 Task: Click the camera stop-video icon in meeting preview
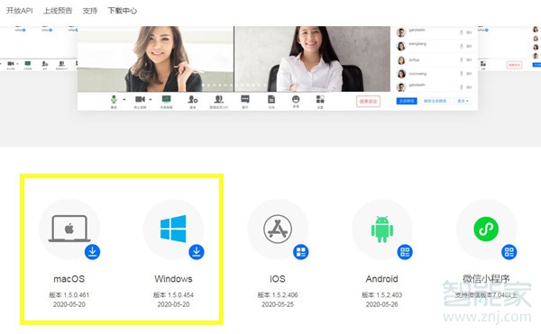(x=140, y=100)
